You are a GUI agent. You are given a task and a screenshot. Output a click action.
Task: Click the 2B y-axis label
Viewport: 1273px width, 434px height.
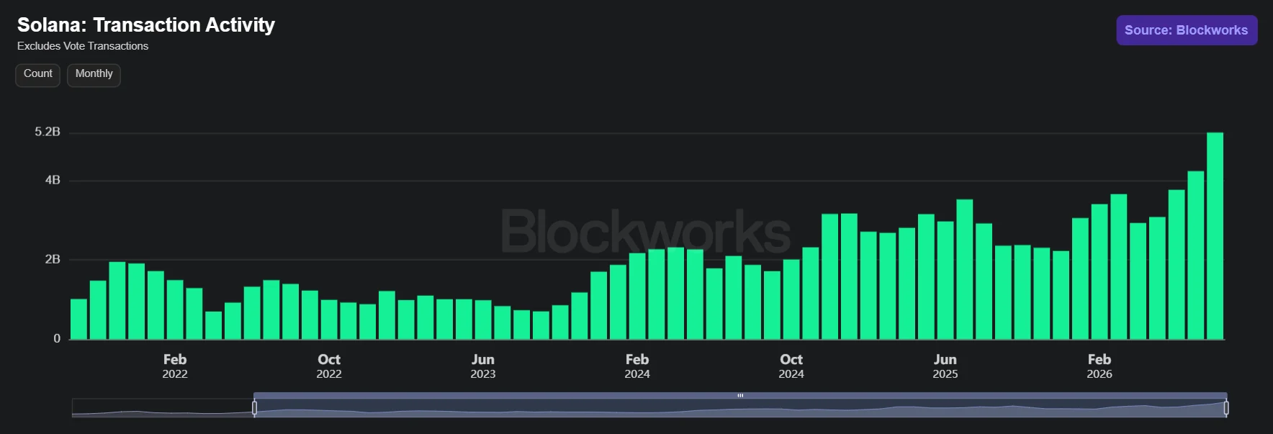pos(53,259)
